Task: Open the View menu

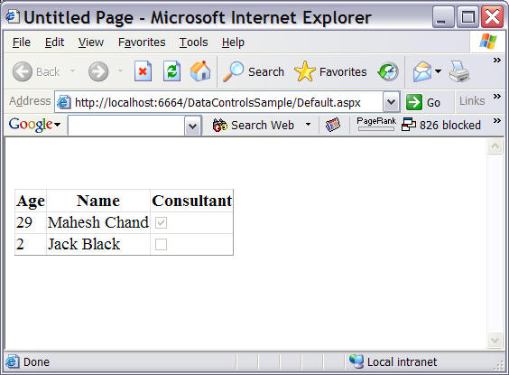Action: (x=91, y=42)
